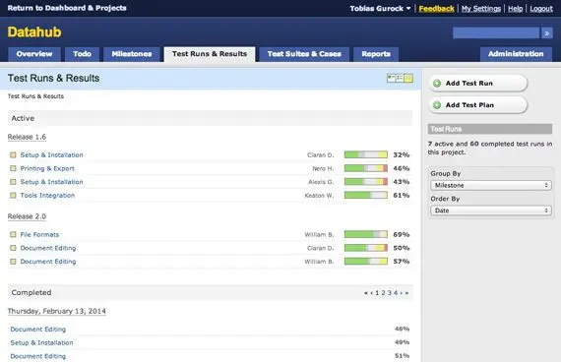The width and height of the screenshot is (561, 362).
Task: Open the Order By Date dropdown
Action: point(491,211)
